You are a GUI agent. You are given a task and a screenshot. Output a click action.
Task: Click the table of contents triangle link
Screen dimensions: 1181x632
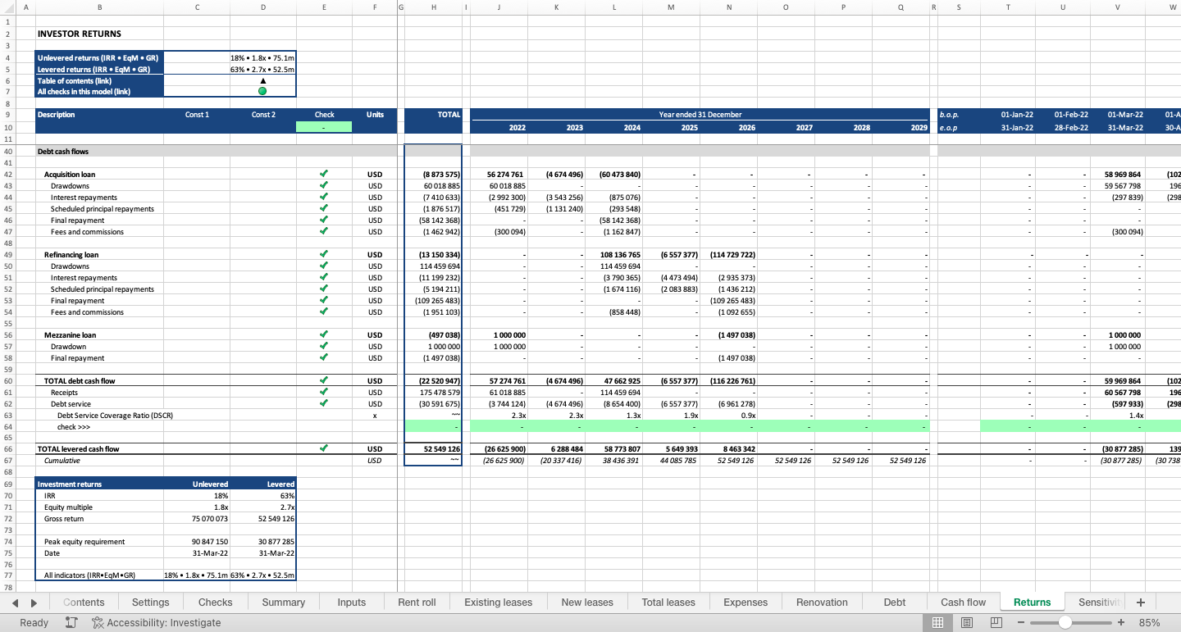click(262, 80)
